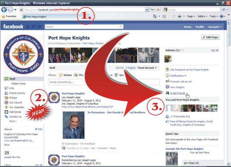Click the Print icon in command bar

tap(179, 16)
